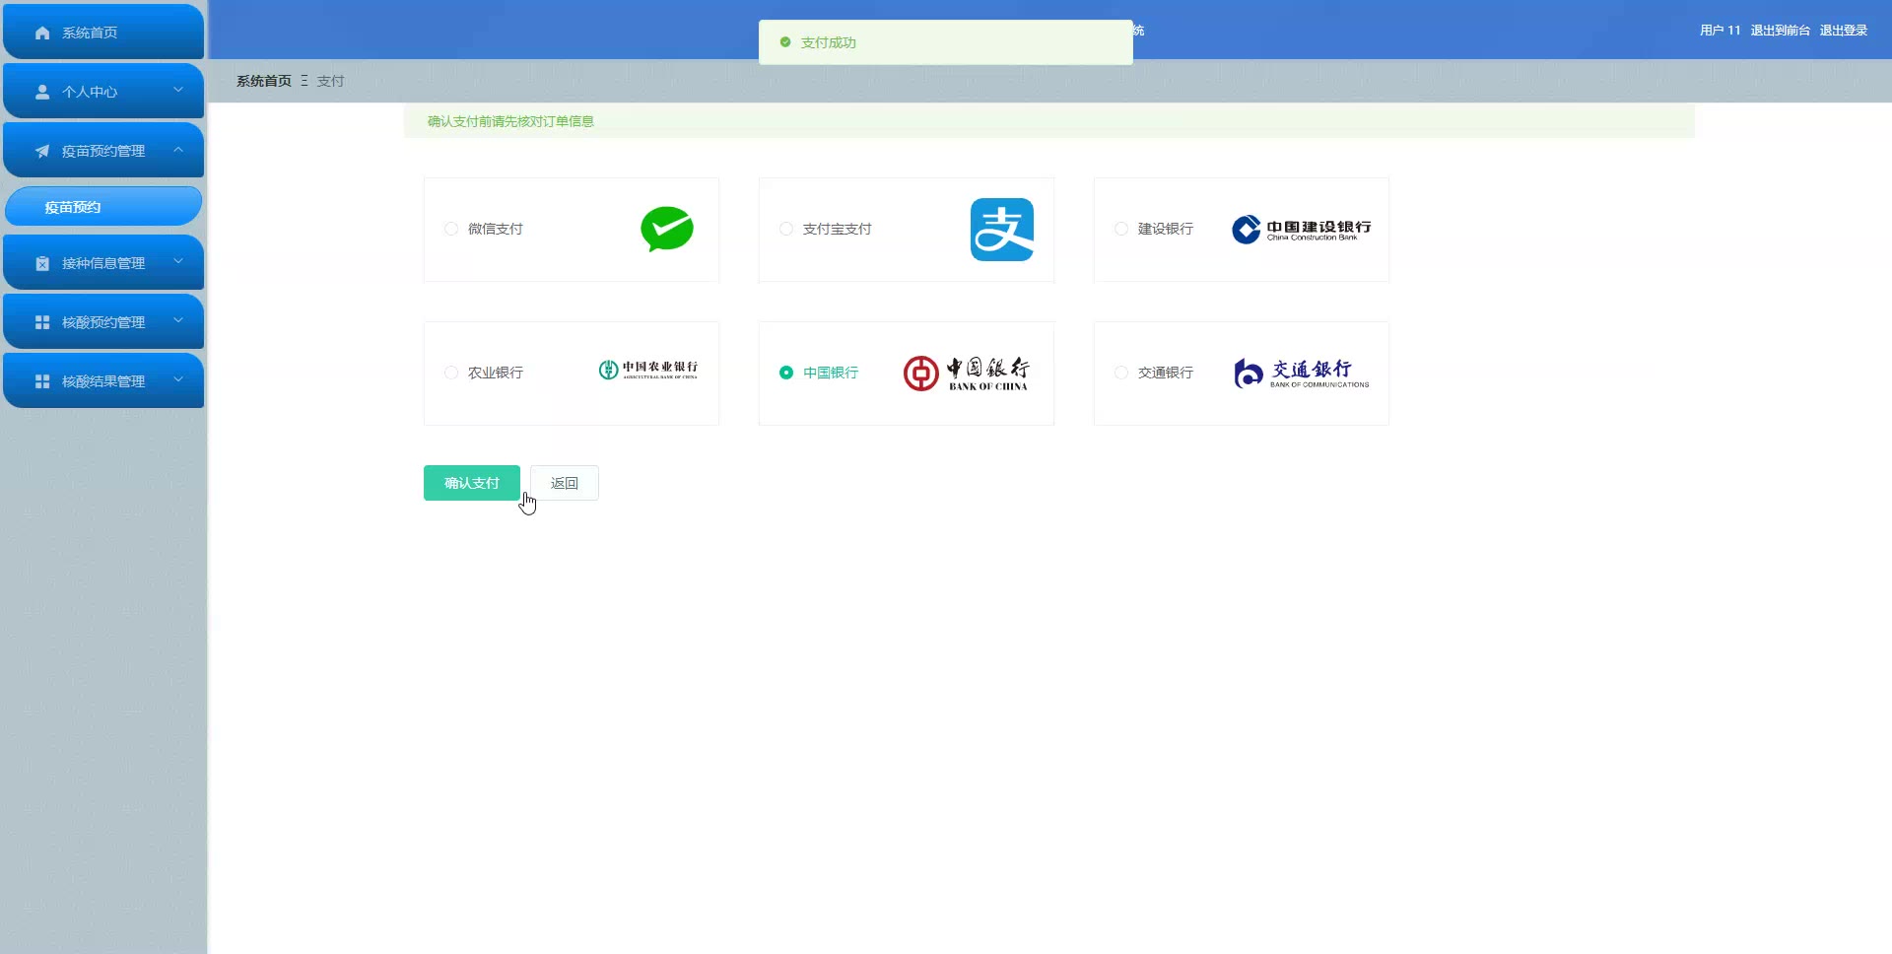Open the 系统首页 sidebar menu item
The image size is (1892, 954).
point(103,33)
